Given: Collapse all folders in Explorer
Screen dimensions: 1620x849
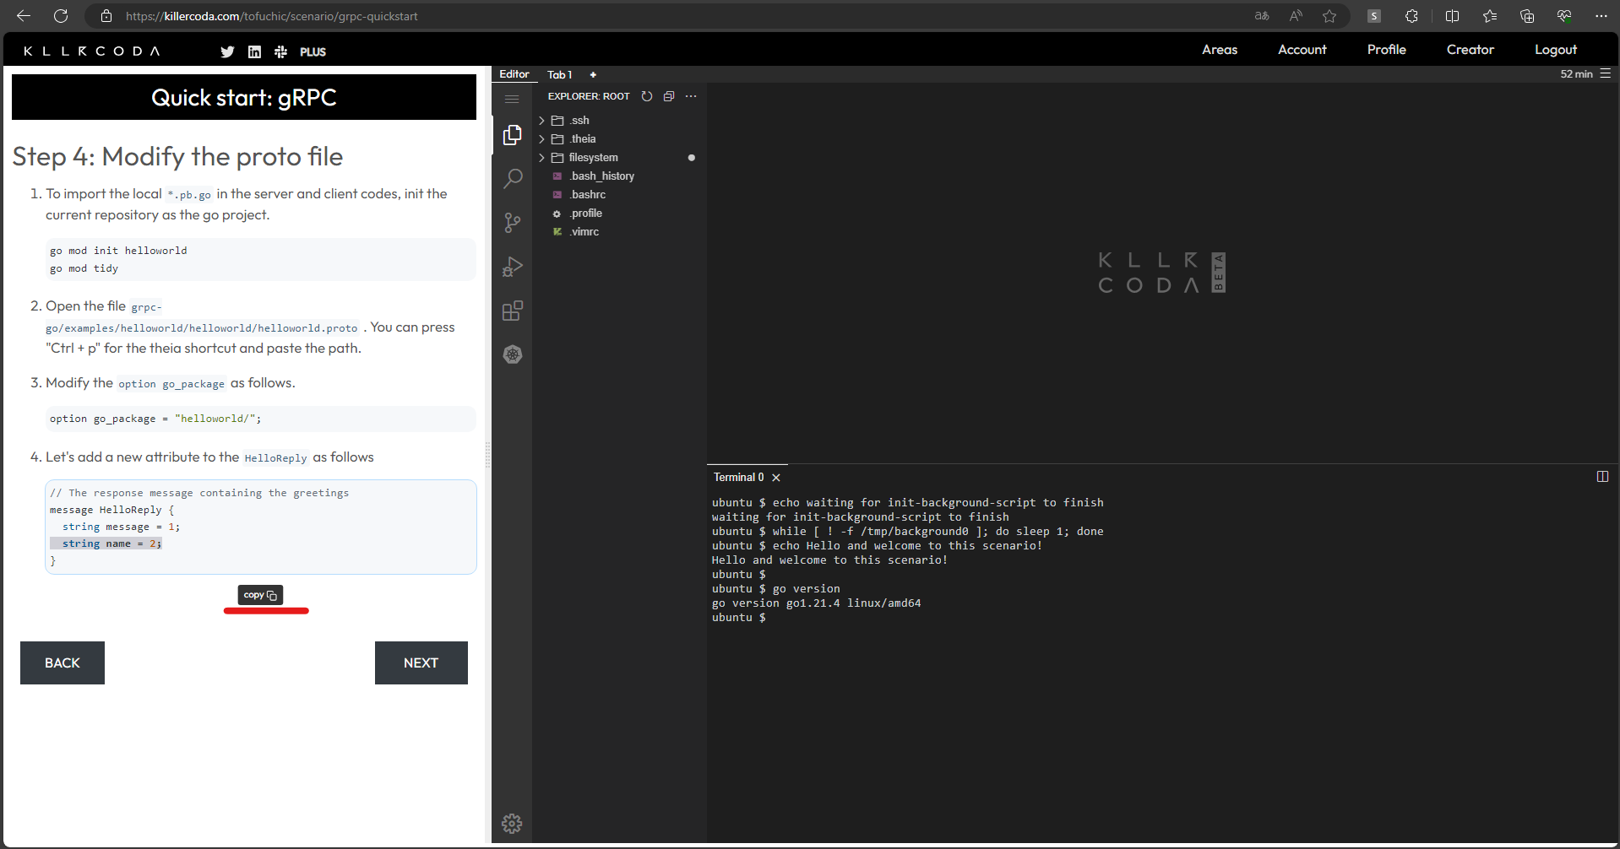Looking at the screenshot, I should 668,96.
